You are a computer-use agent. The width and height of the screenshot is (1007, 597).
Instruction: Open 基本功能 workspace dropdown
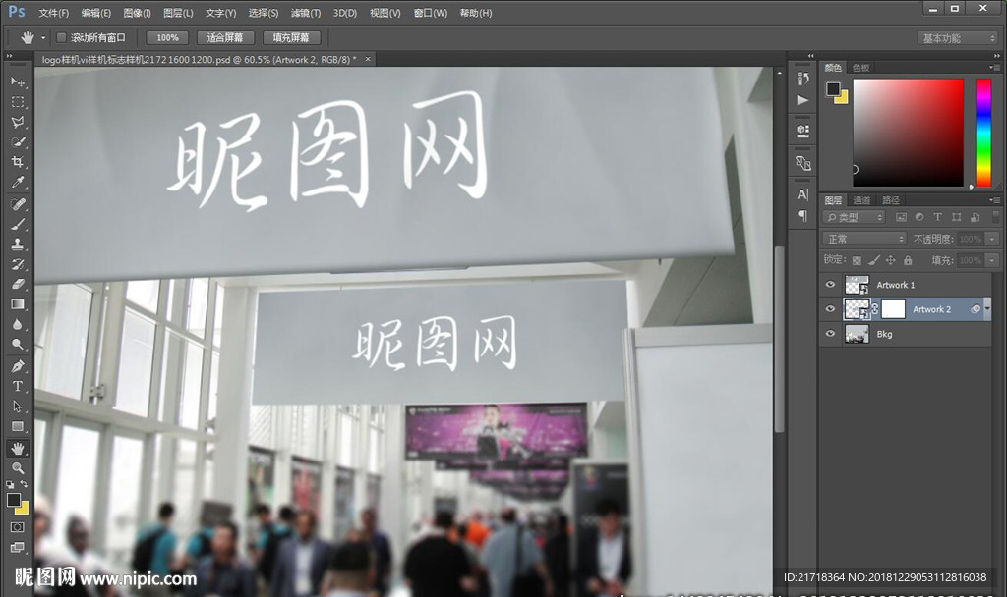tap(957, 38)
